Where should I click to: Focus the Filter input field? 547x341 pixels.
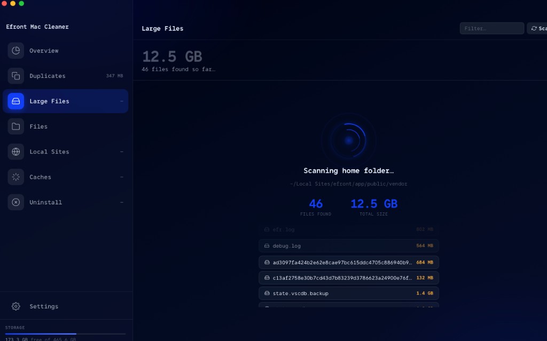pyautogui.click(x=492, y=28)
